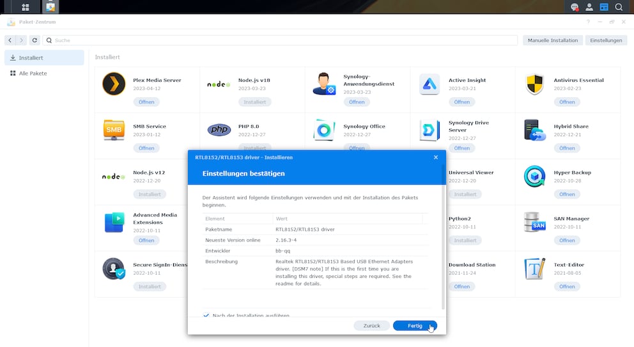Viewport: 634px width, 347px height.
Task: Click Öffnen for Synology Drive Server
Action: coord(461,148)
